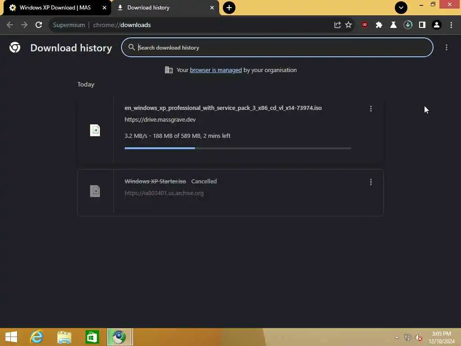Open the tab search dropdown arrow

(401, 8)
